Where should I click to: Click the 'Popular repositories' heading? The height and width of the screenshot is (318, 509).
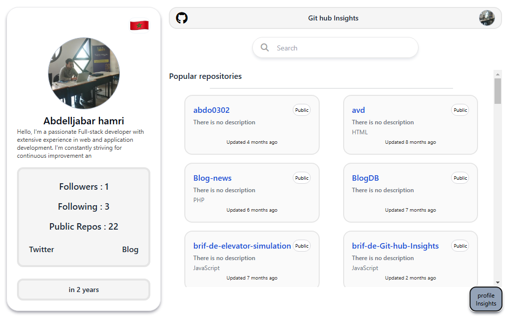205,76
